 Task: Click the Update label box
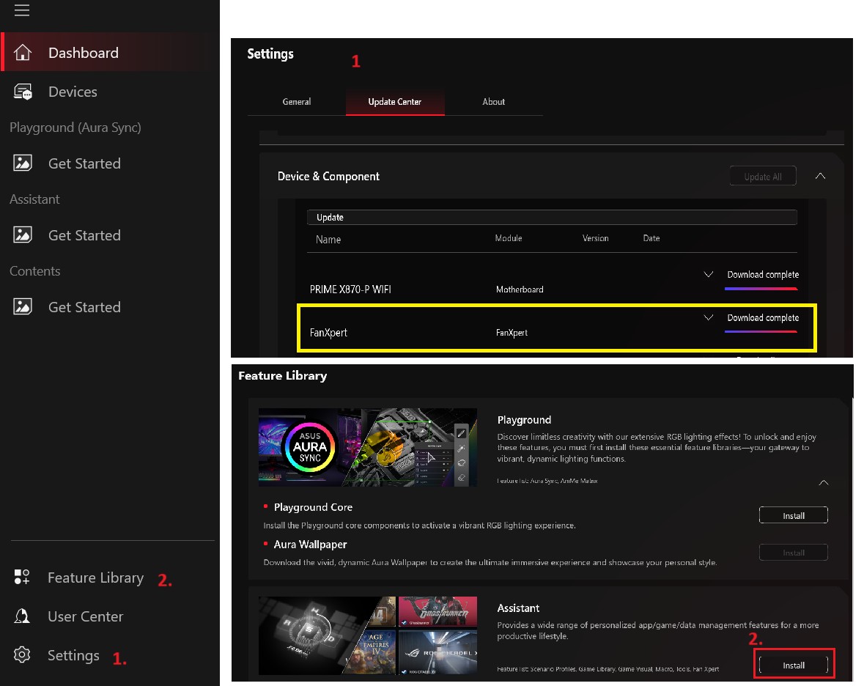coord(552,217)
